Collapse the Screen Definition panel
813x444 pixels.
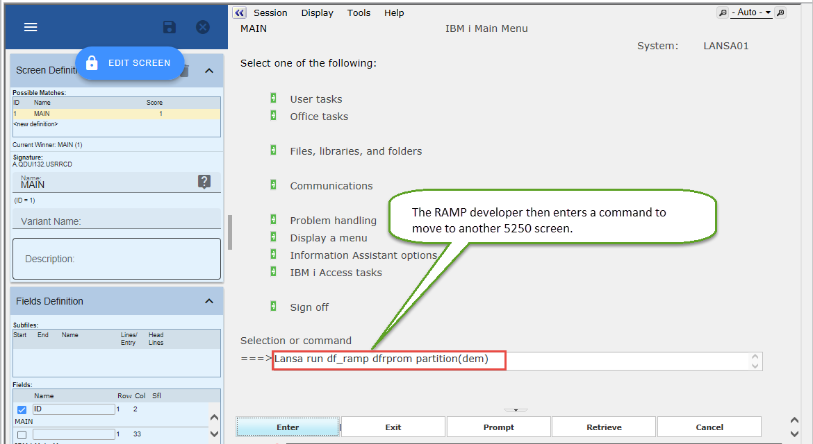209,70
